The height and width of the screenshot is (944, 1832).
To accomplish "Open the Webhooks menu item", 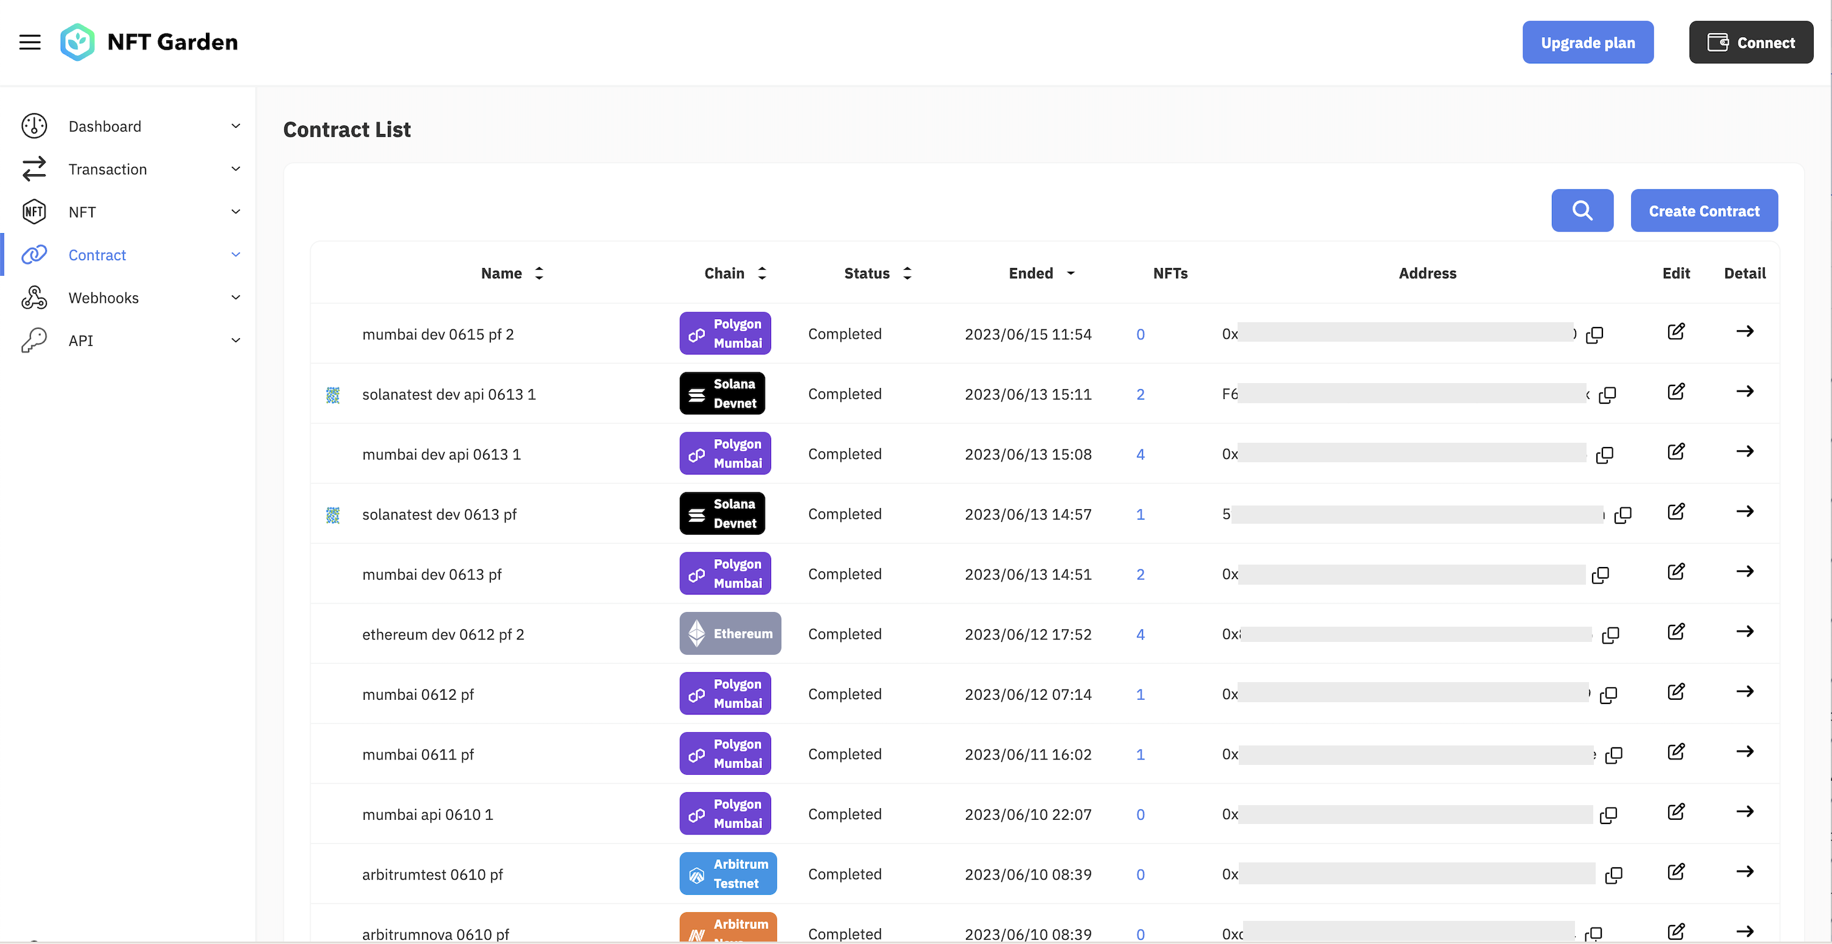I will click(103, 297).
